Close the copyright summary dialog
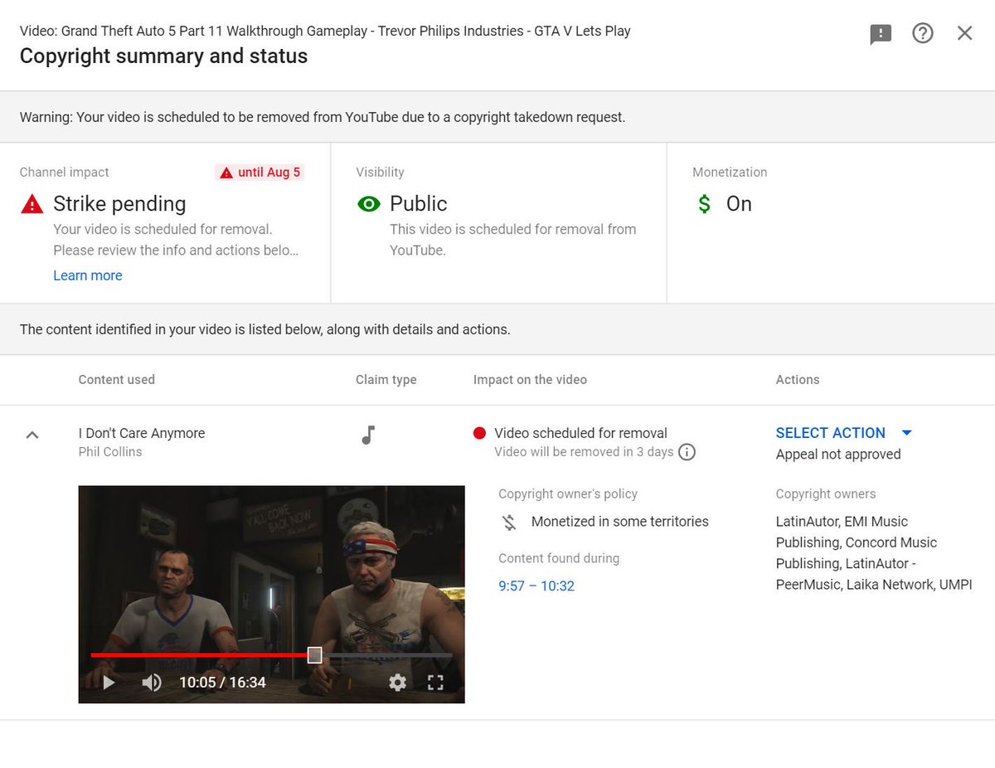The height and width of the screenshot is (768, 995). [x=965, y=33]
